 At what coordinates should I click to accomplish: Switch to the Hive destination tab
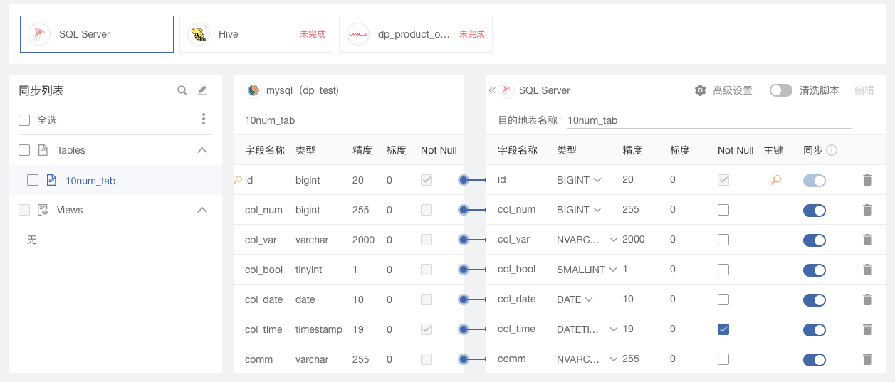coord(256,34)
